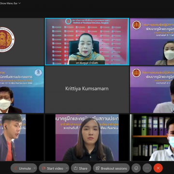Expand the Show Menu Bar chevron

(x=20, y=3)
